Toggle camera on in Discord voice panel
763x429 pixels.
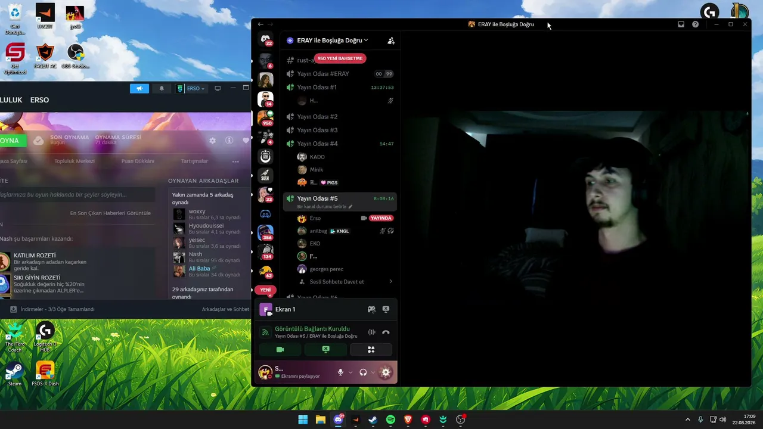pyautogui.click(x=280, y=350)
